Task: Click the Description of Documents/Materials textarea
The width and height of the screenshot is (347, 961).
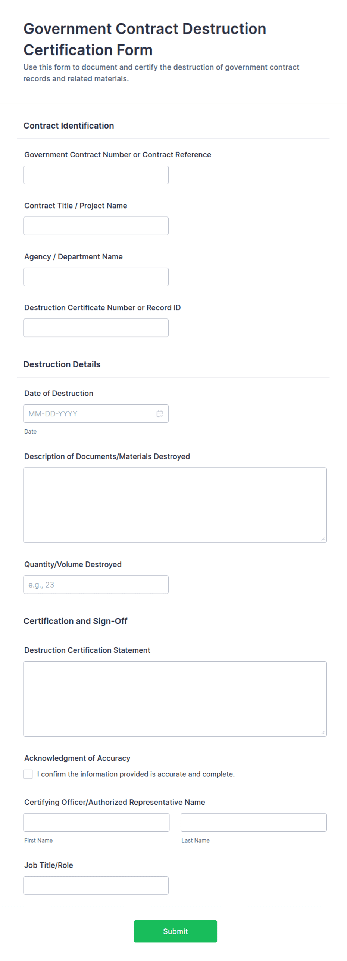Action: click(175, 505)
